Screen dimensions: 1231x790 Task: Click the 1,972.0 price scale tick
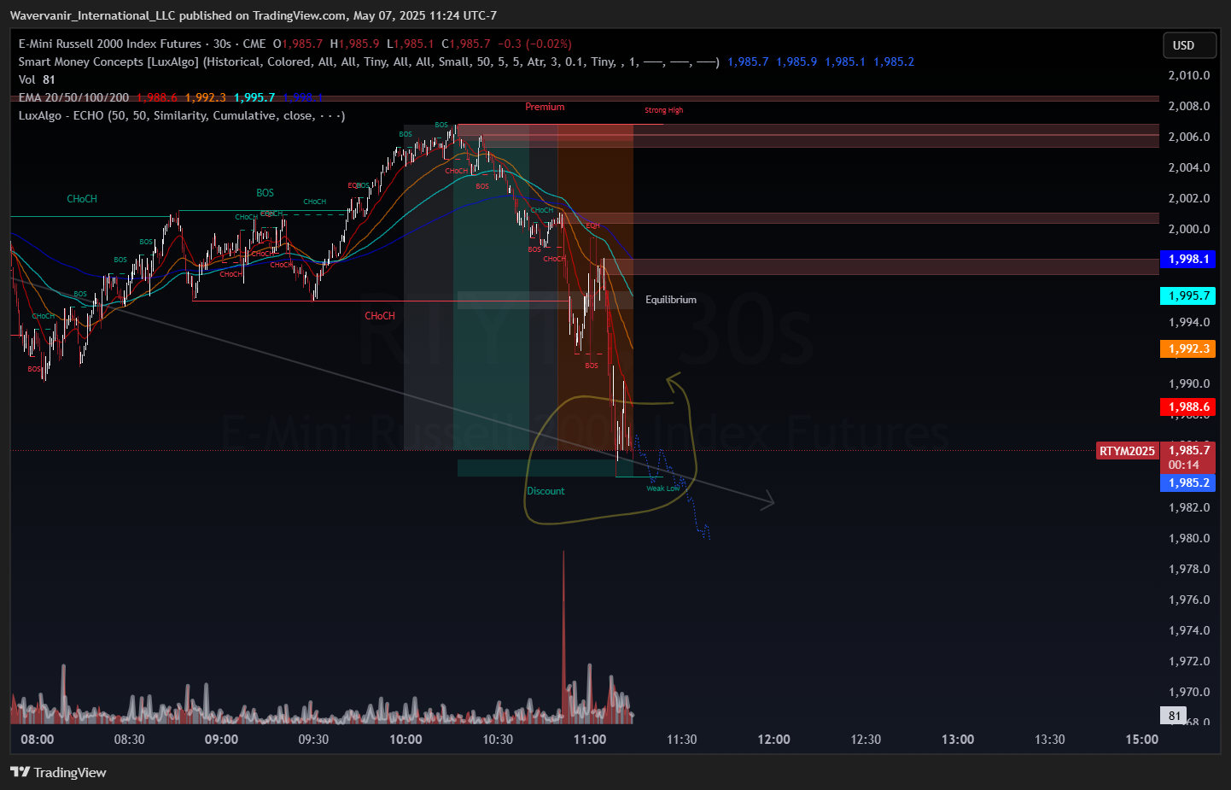pos(1188,661)
